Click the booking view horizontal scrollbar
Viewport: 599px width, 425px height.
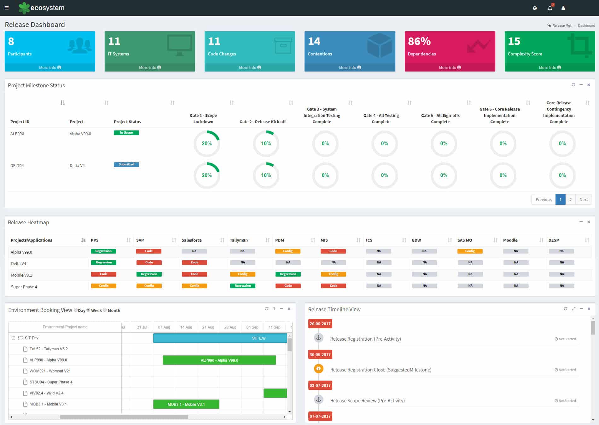(124, 417)
